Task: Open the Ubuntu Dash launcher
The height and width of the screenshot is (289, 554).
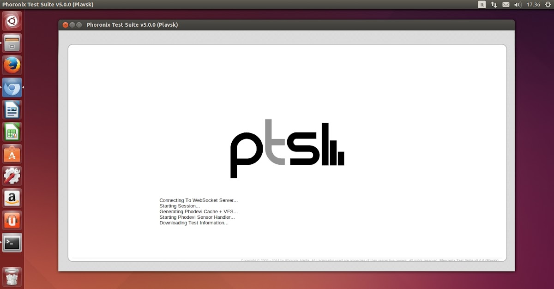Action: click(12, 21)
